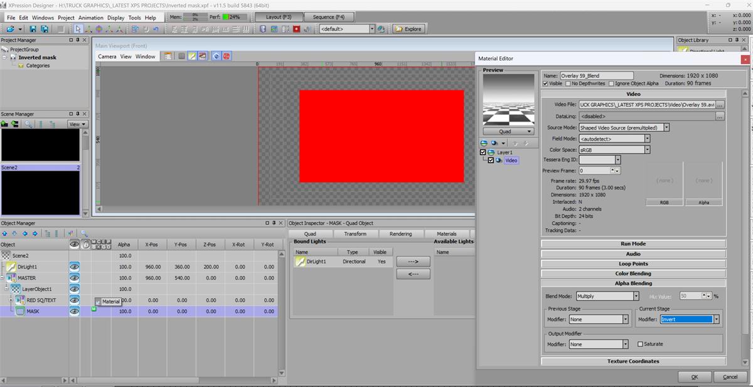Image resolution: width=753 pixels, height=387 pixels.
Task: Hide the DirLight1 object using eye icon
Action: 74,267
